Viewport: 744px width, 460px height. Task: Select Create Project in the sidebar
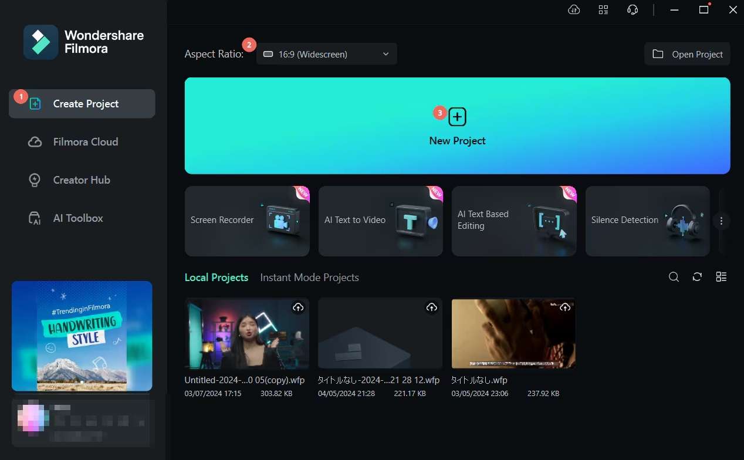click(x=82, y=104)
